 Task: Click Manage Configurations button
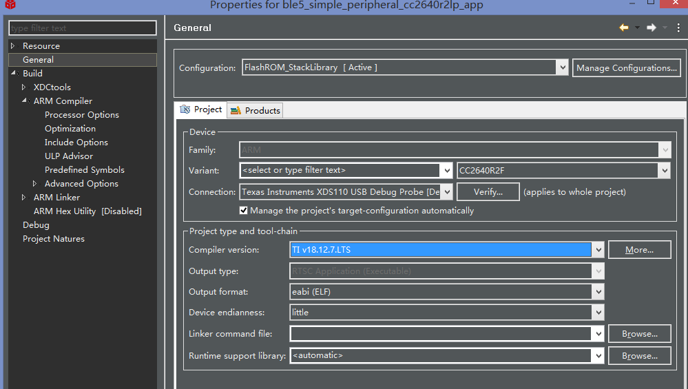pyautogui.click(x=627, y=68)
